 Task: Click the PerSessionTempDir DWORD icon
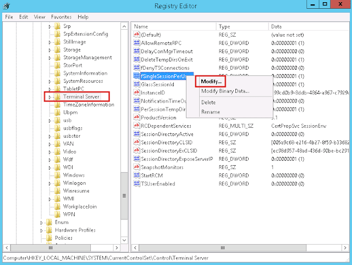coord(136,109)
